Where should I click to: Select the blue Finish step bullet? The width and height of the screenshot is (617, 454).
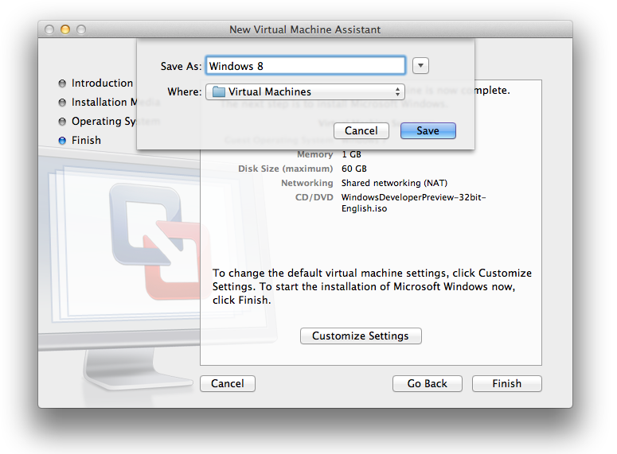[x=62, y=140]
